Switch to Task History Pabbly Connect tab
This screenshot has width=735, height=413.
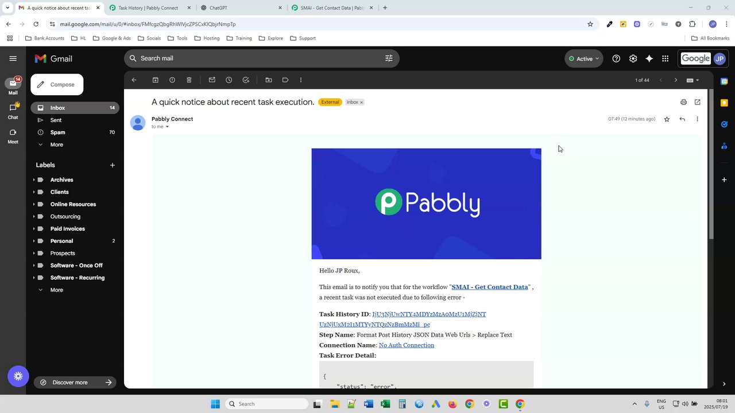coord(148,8)
